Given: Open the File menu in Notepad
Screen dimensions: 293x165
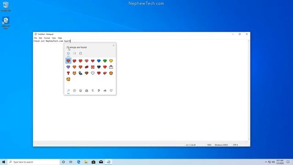Looking at the screenshot, I should tap(35, 38).
